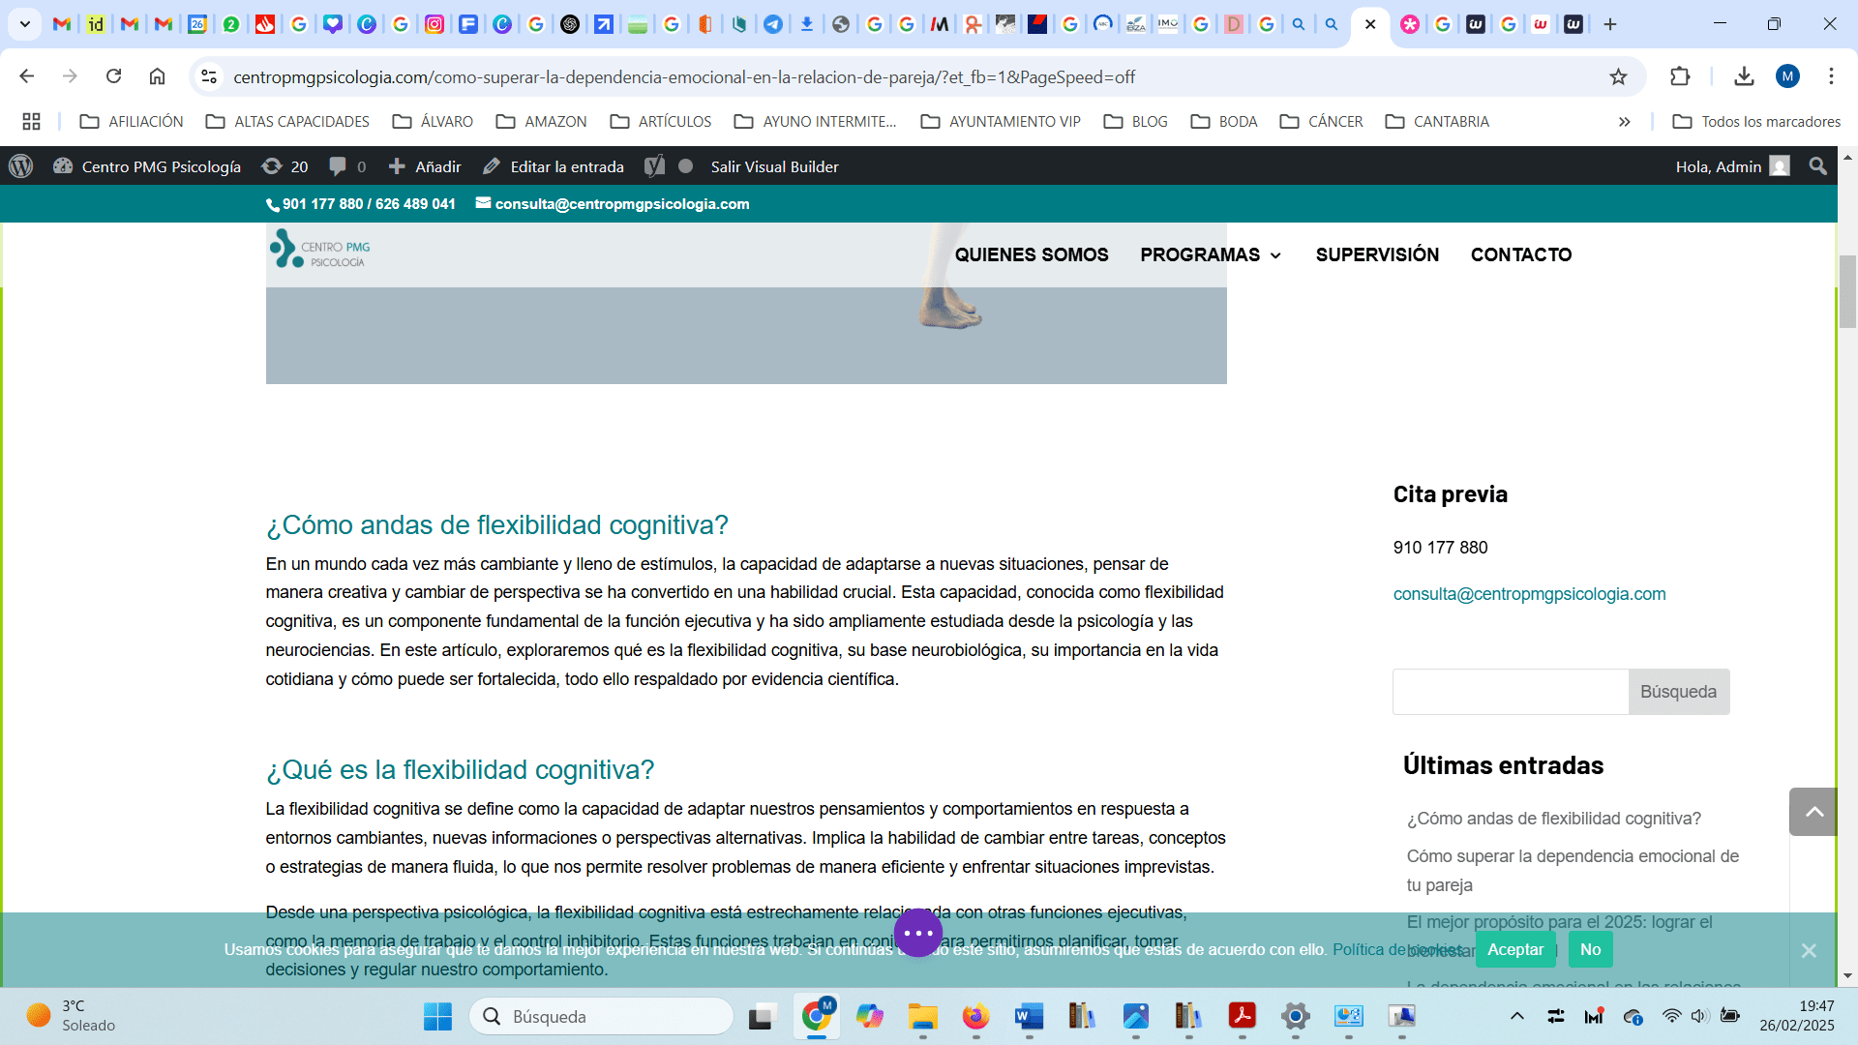Open AMAZON bookmark folder
This screenshot has height=1045, width=1858.
[541, 122]
